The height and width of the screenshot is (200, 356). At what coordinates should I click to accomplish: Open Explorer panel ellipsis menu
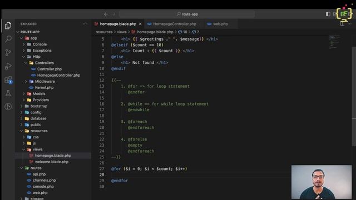pyautogui.click(x=85, y=24)
